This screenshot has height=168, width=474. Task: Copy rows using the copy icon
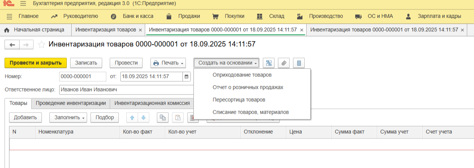(163, 118)
